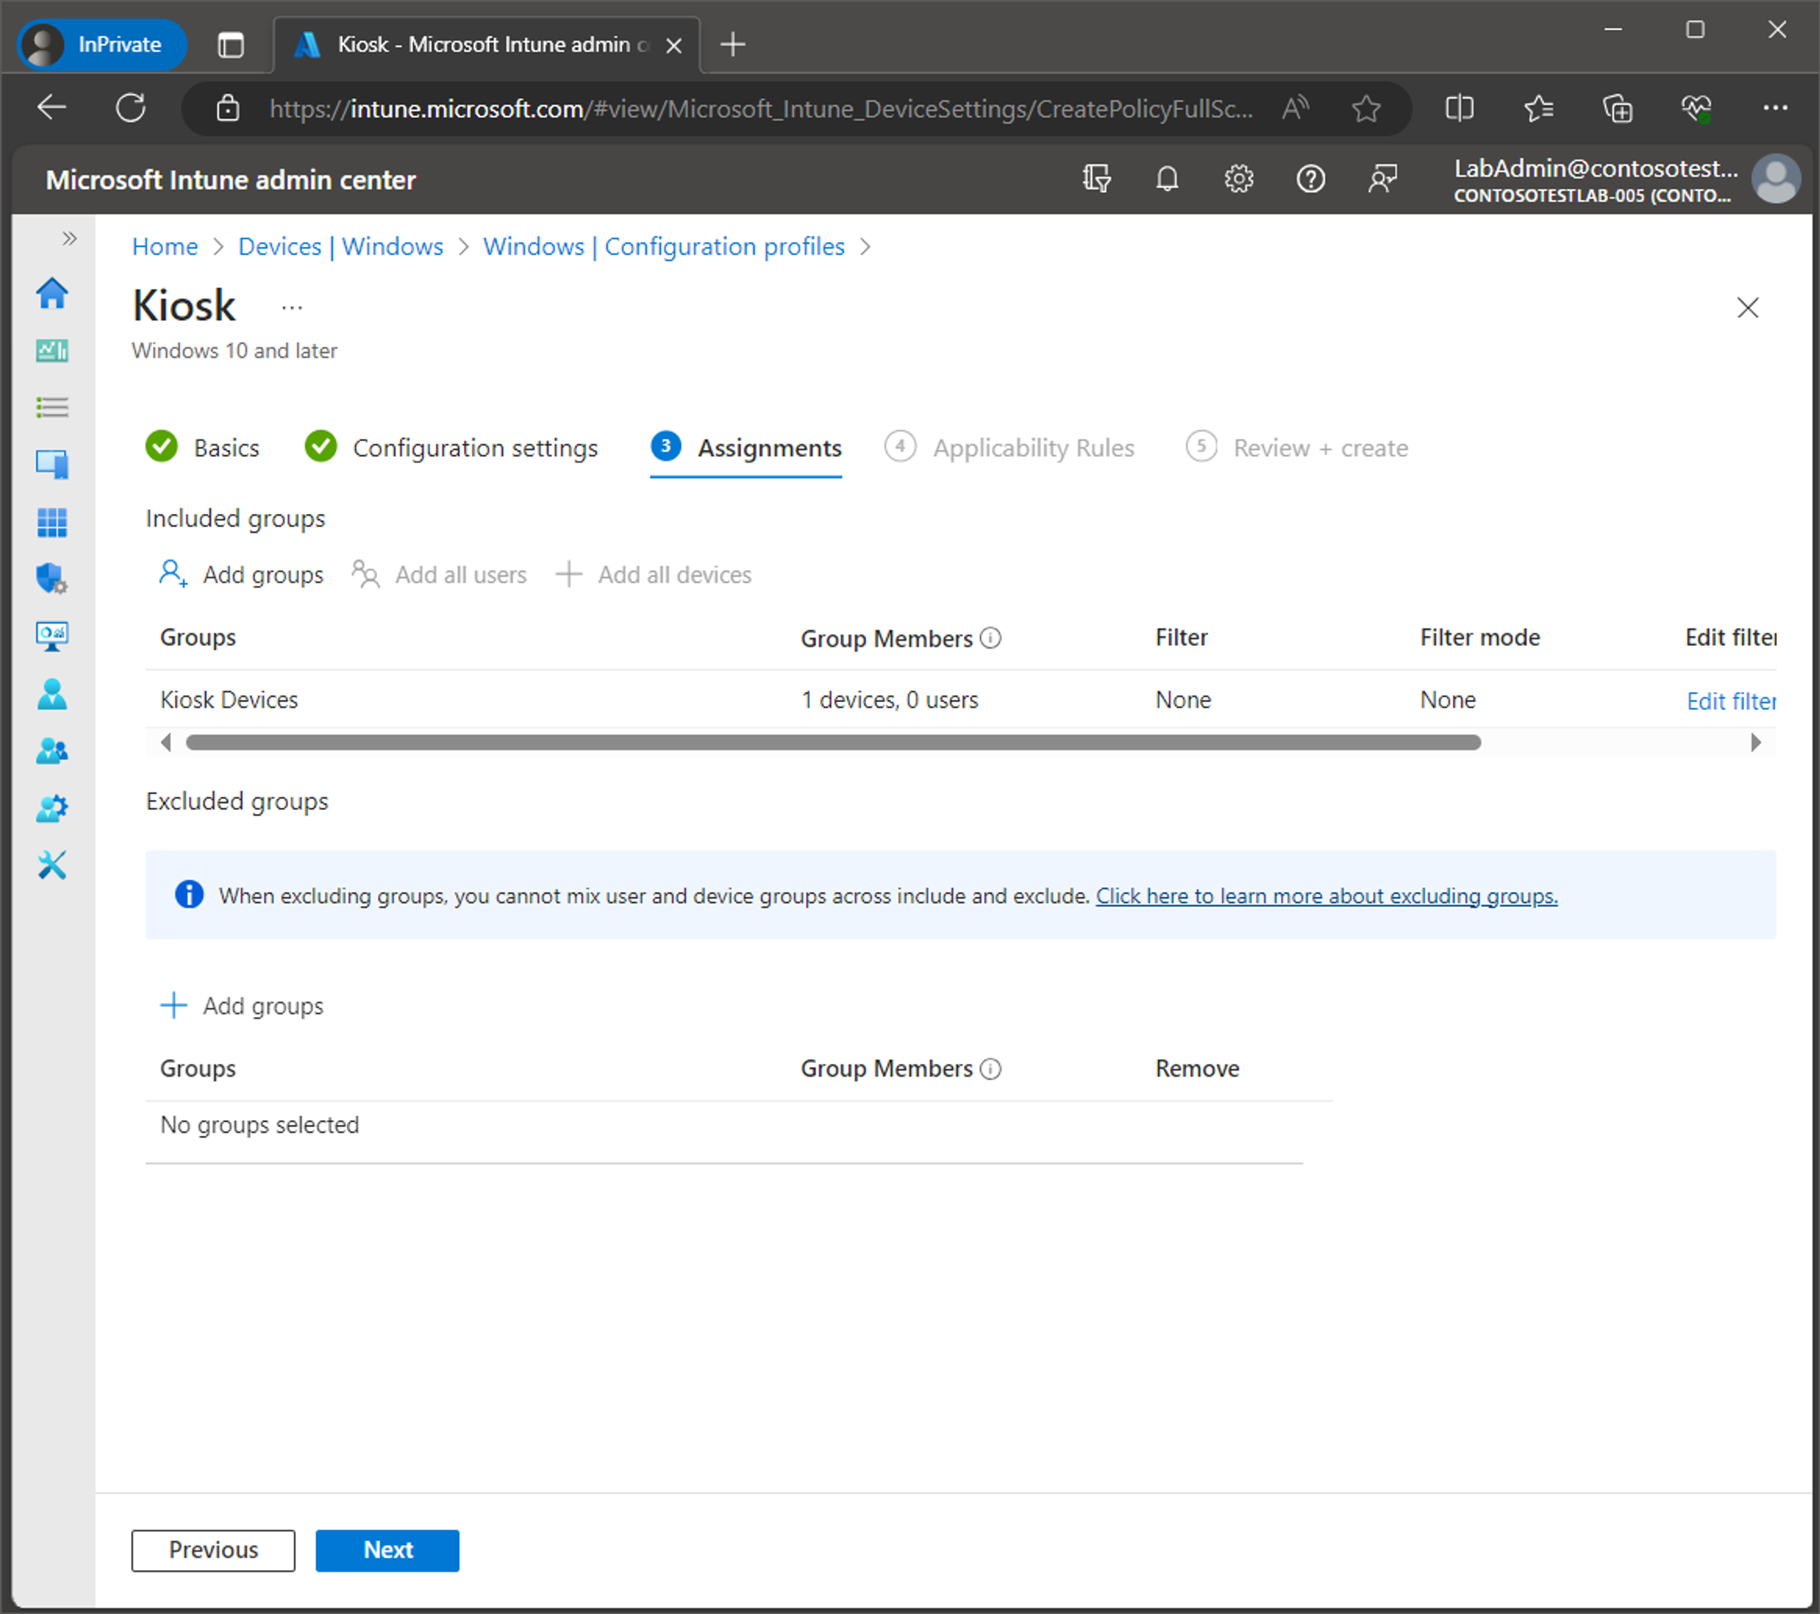Image resolution: width=1820 pixels, height=1614 pixels.
Task: Open the Dashboard icon in the sidebar
Action: pyautogui.click(x=53, y=351)
